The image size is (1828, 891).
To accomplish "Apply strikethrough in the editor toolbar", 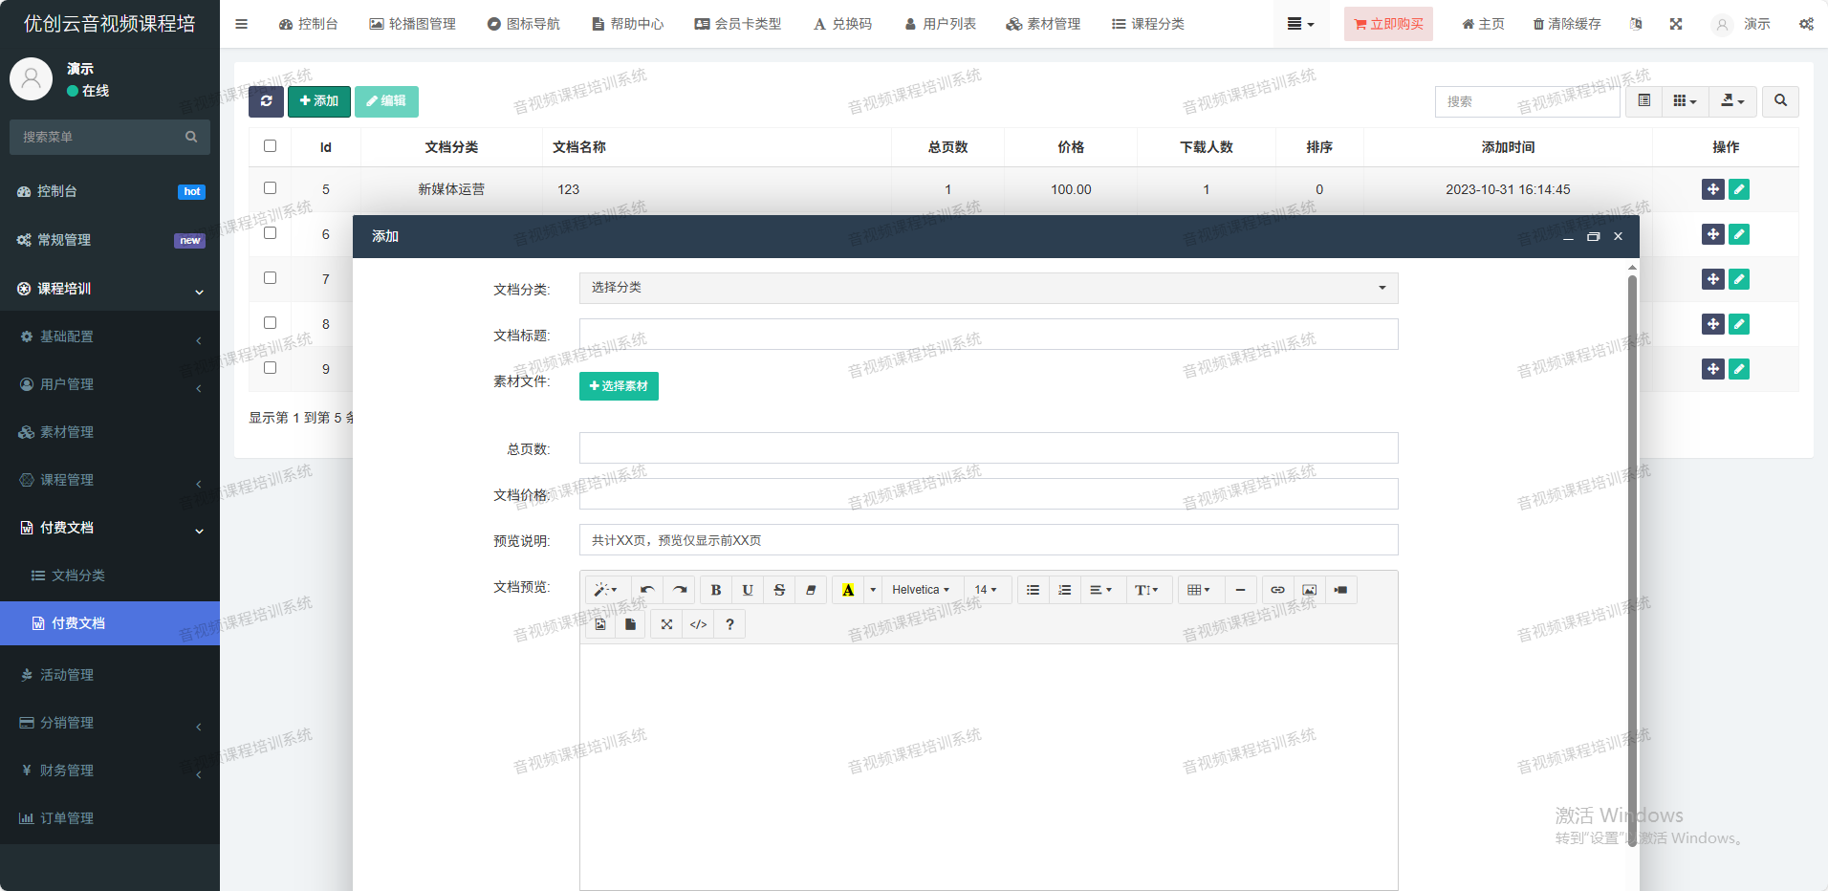I will tap(779, 590).
